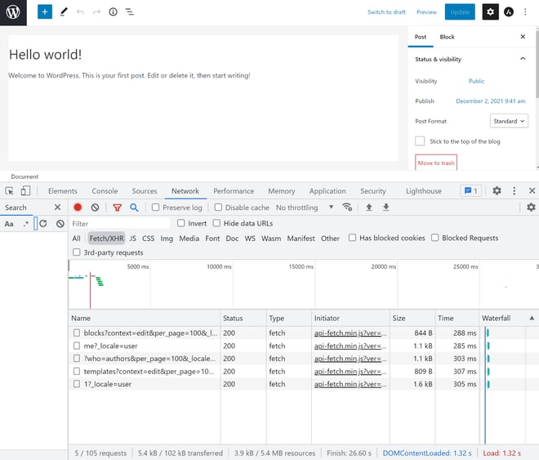Check Has blocked cookies
Image resolution: width=539 pixels, height=460 pixels.
[x=352, y=238]
